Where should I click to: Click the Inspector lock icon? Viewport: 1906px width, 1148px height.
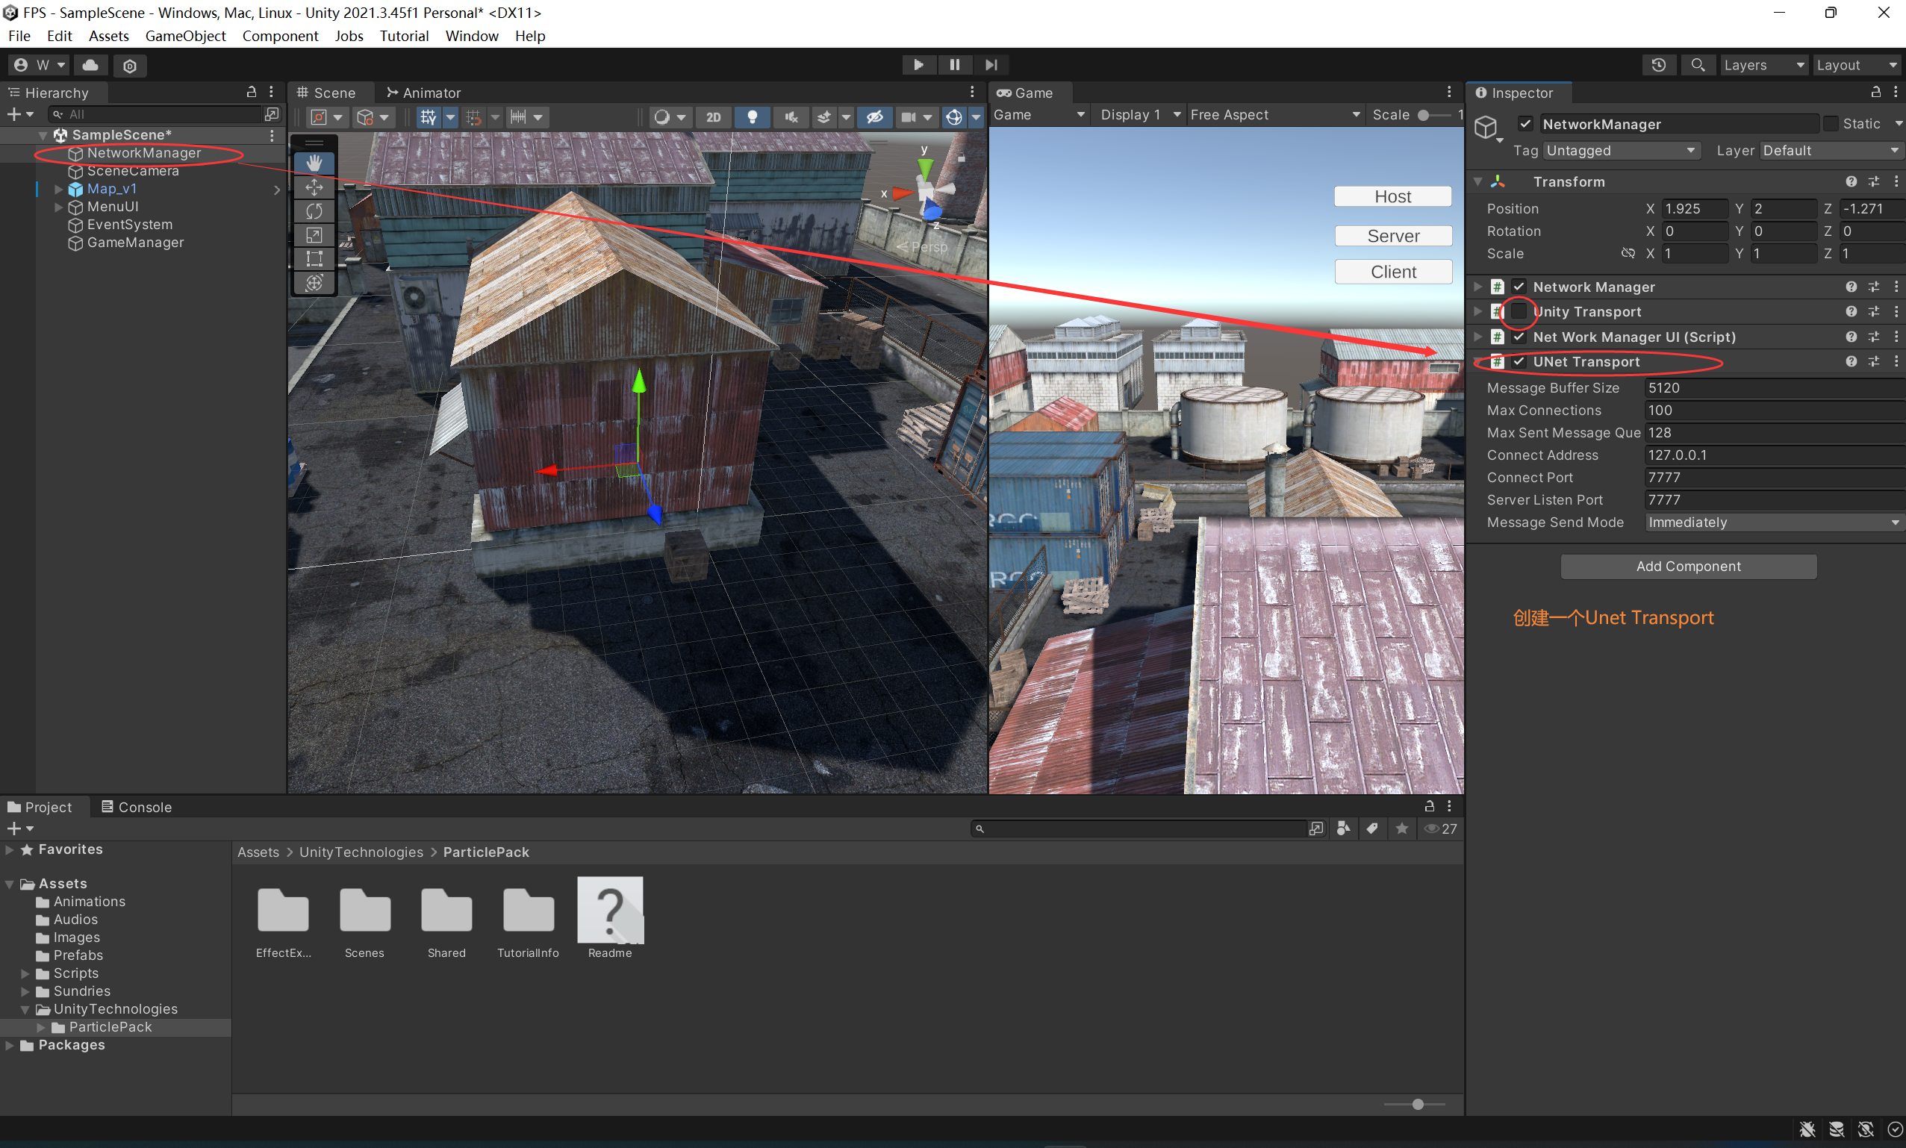point(1875,92)
